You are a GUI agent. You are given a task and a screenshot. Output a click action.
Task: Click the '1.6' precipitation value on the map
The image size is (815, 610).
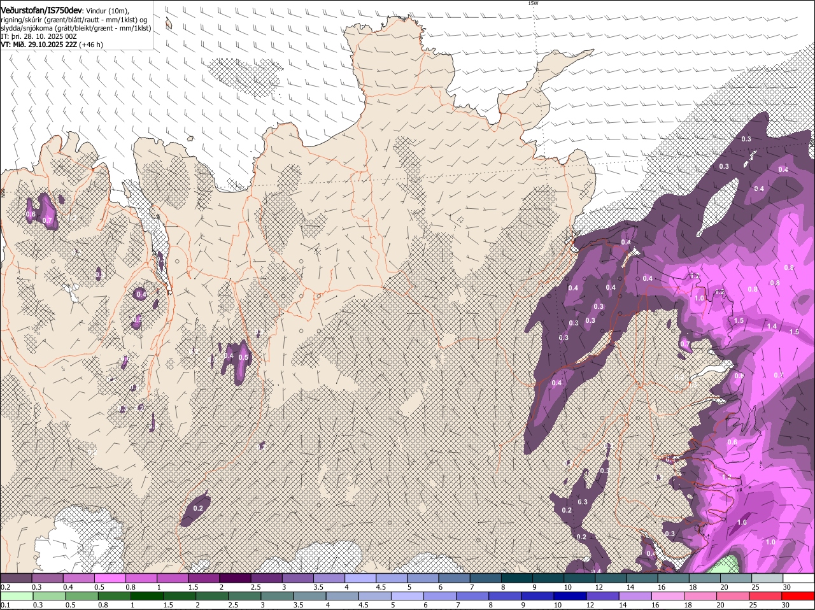coord(742,522)
